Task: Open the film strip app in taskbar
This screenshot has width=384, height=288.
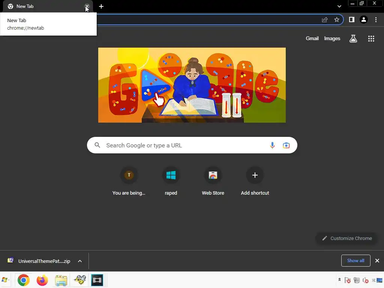Action: tap(97, 280)
